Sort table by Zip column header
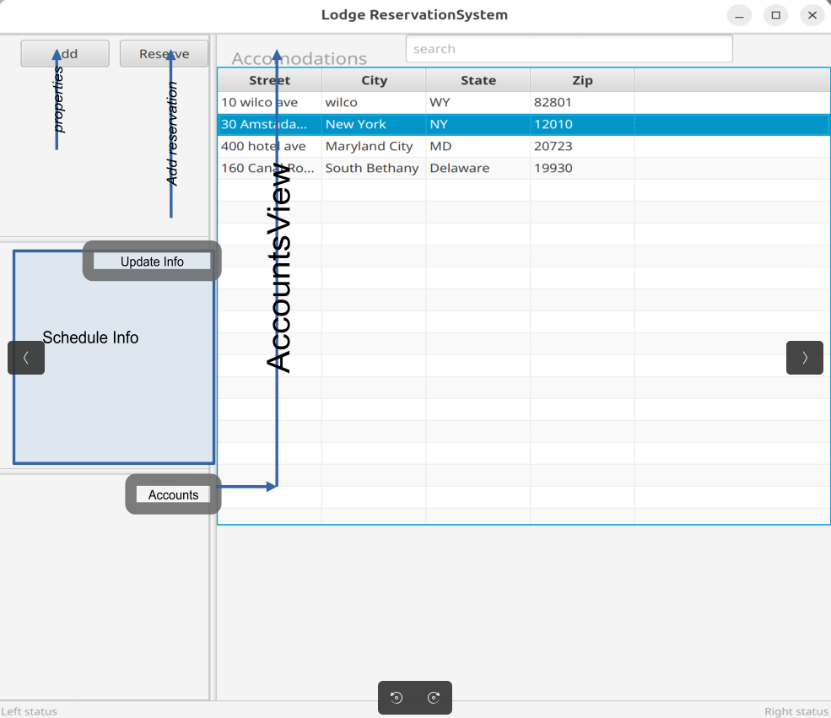Screen dimensions: 831x718 tap(582, 81)
